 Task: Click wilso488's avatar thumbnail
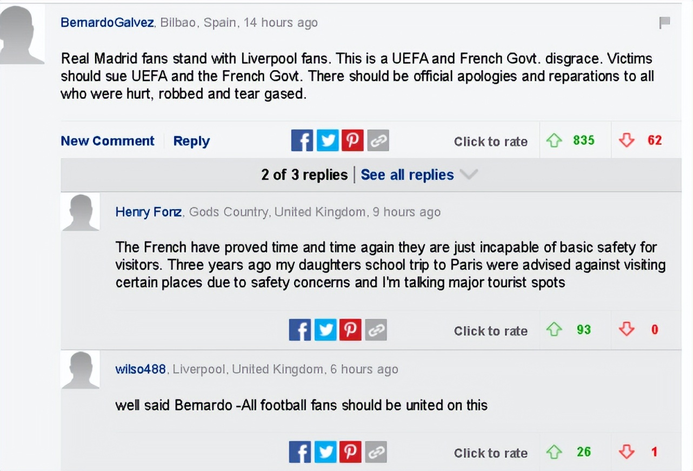click(x=80, y=369)
